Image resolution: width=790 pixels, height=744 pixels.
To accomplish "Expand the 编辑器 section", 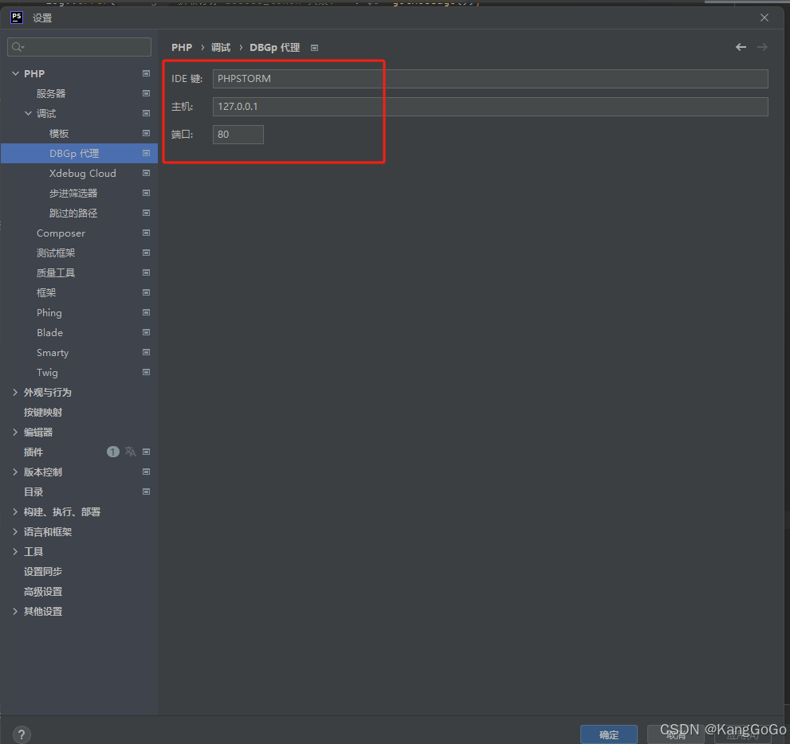I will 15,432.
